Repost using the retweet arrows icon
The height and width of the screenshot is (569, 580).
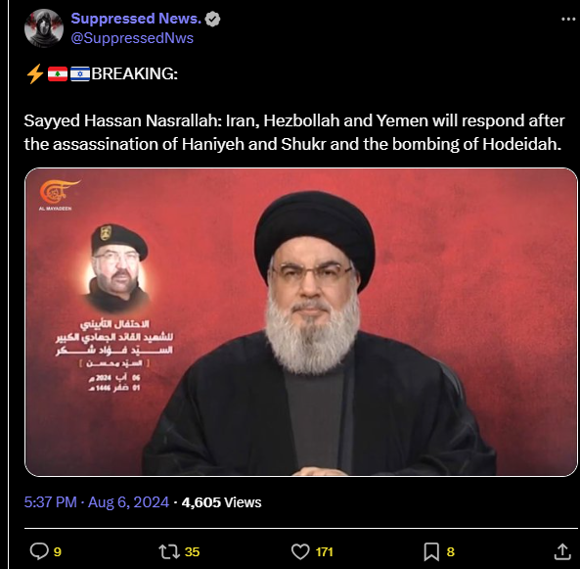[168, 551]
